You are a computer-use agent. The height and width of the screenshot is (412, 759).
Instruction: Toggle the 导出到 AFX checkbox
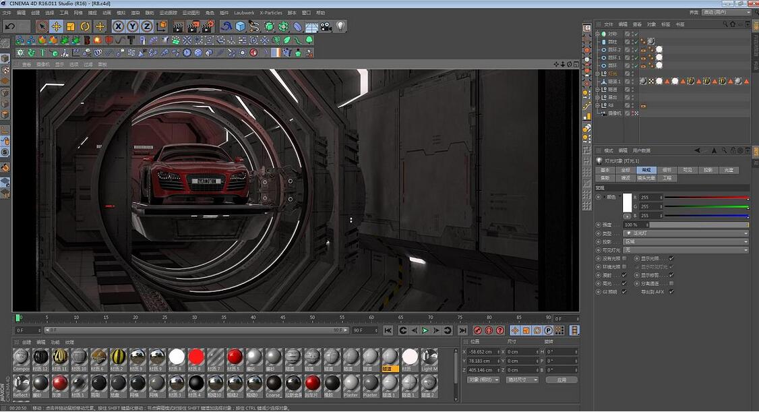pos(671,292)
